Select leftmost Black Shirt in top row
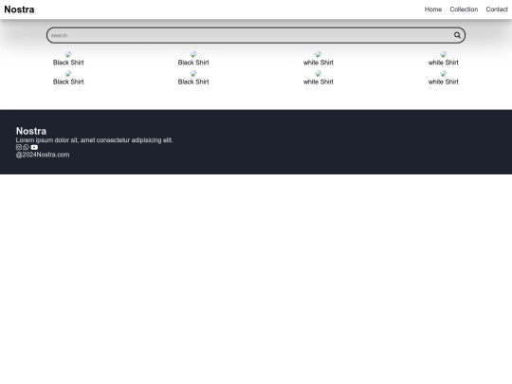 tap(68, 59)
